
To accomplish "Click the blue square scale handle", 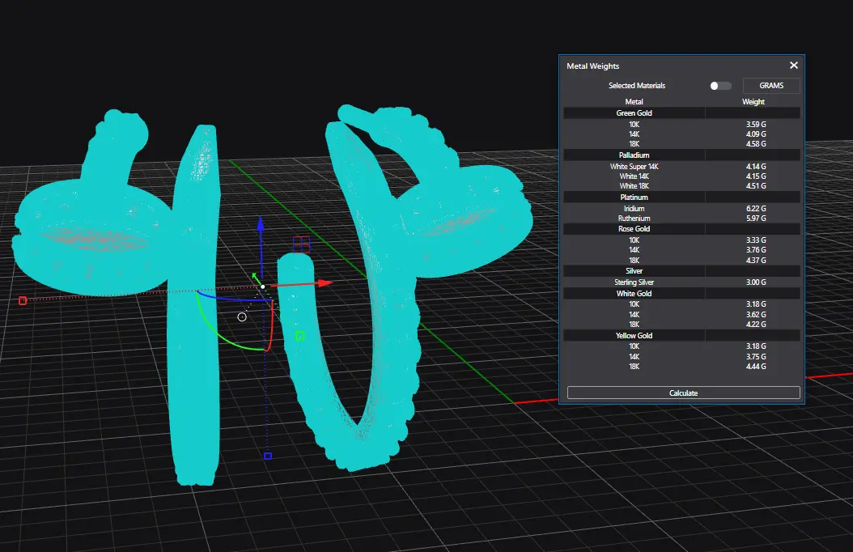I will pos(268,456).
